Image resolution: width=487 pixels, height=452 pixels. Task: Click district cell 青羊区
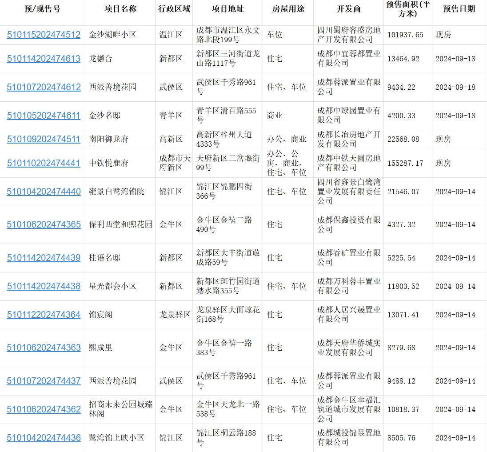pyautogui.click(x=171, y=116)
